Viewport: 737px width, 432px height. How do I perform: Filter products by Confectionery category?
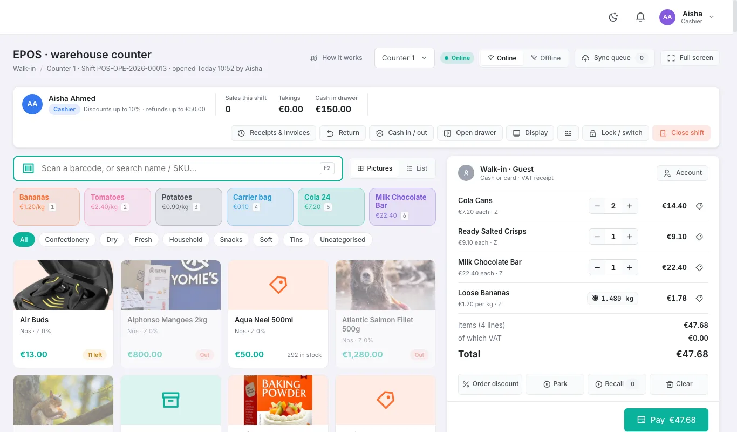click(x=67, y=240)
